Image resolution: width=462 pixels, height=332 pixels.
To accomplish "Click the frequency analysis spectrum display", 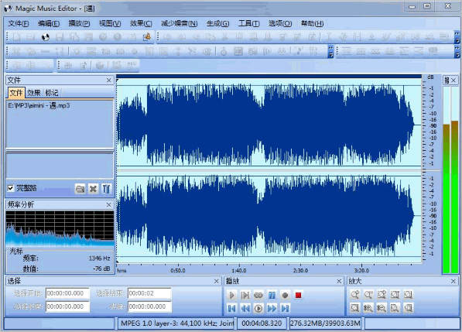I will click(x=60, y=228).
